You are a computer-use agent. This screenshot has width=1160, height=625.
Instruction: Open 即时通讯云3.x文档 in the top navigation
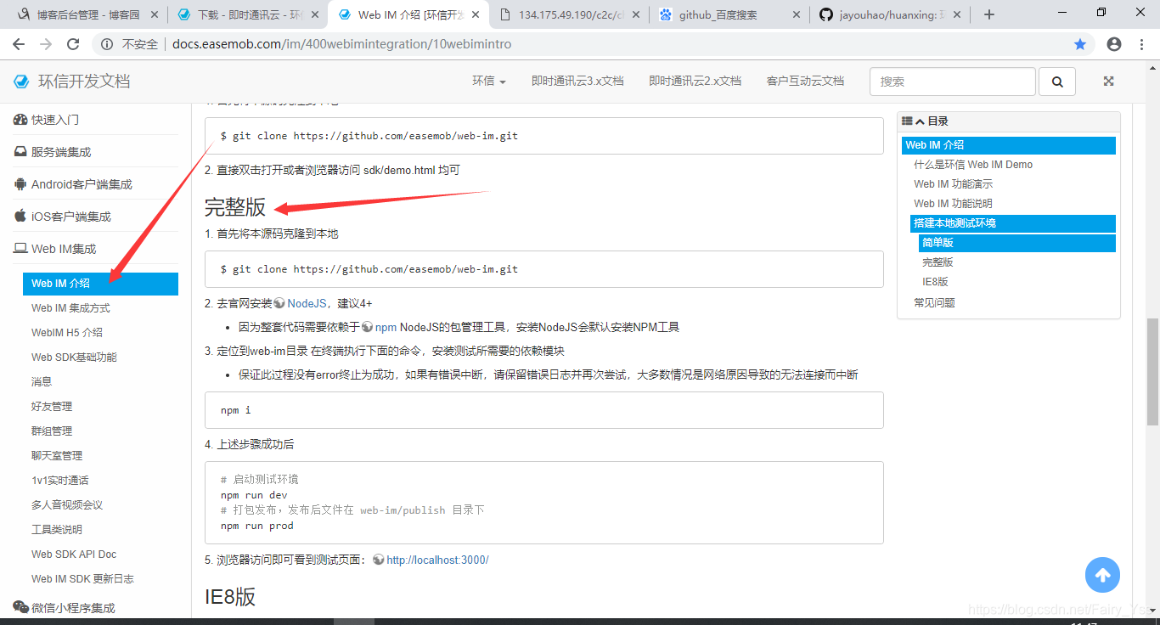click(577, 82)
